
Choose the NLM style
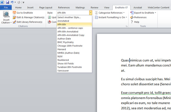click(x=74, y=56)
